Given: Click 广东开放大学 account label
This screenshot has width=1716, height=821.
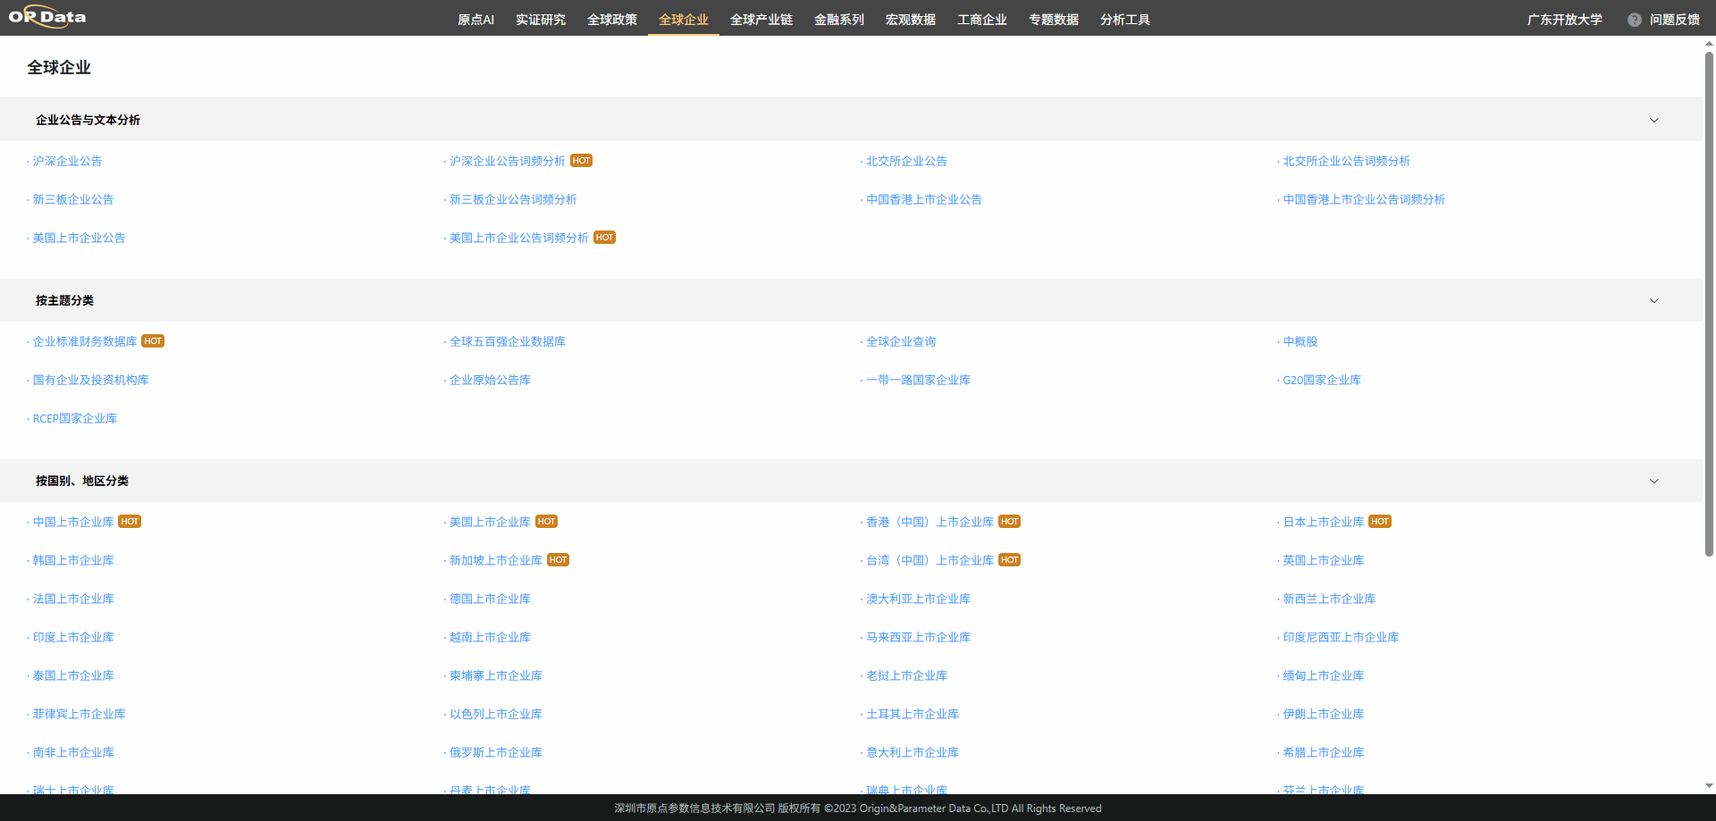Looking at the screenshot, I should point(1564,20).
